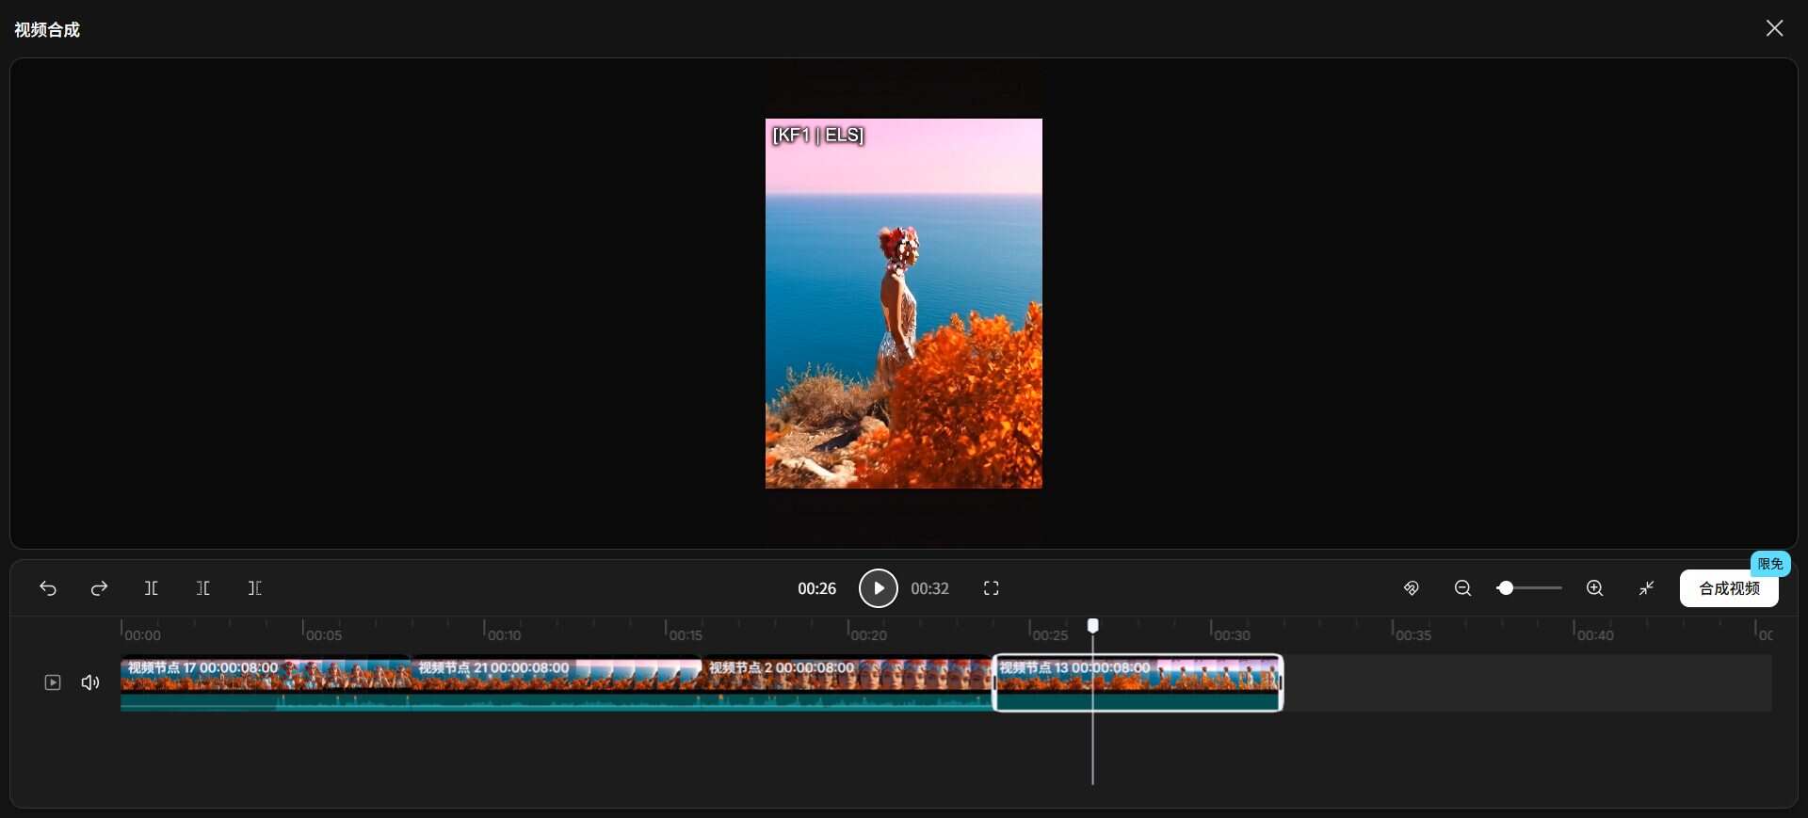Toggle the video track icon
Viewport: 1808px width, 818px height.
point(53,682)
